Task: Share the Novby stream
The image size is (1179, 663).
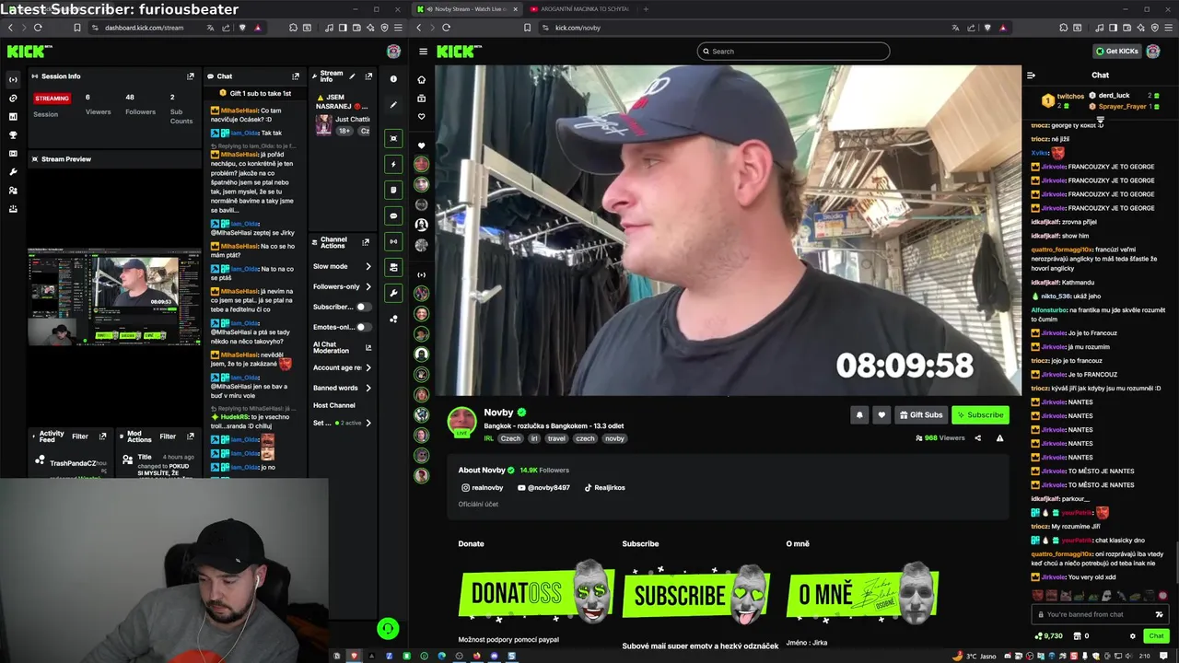Action: (x=978, y=438)
